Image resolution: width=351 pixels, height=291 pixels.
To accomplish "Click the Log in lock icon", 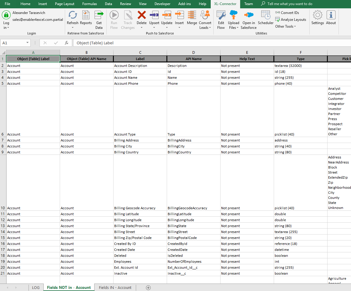I will [x=6, y=15].
